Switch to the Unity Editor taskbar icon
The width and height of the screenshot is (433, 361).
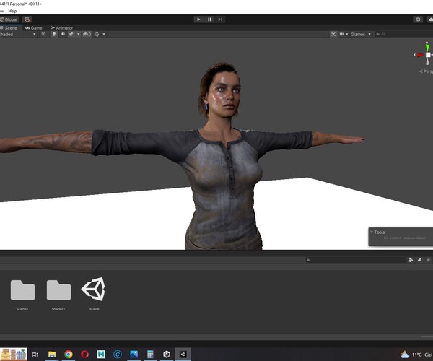[x=183, y=354]
